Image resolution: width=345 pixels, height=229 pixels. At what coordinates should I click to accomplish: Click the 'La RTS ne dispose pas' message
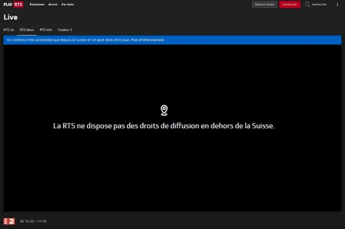point(164,126)
